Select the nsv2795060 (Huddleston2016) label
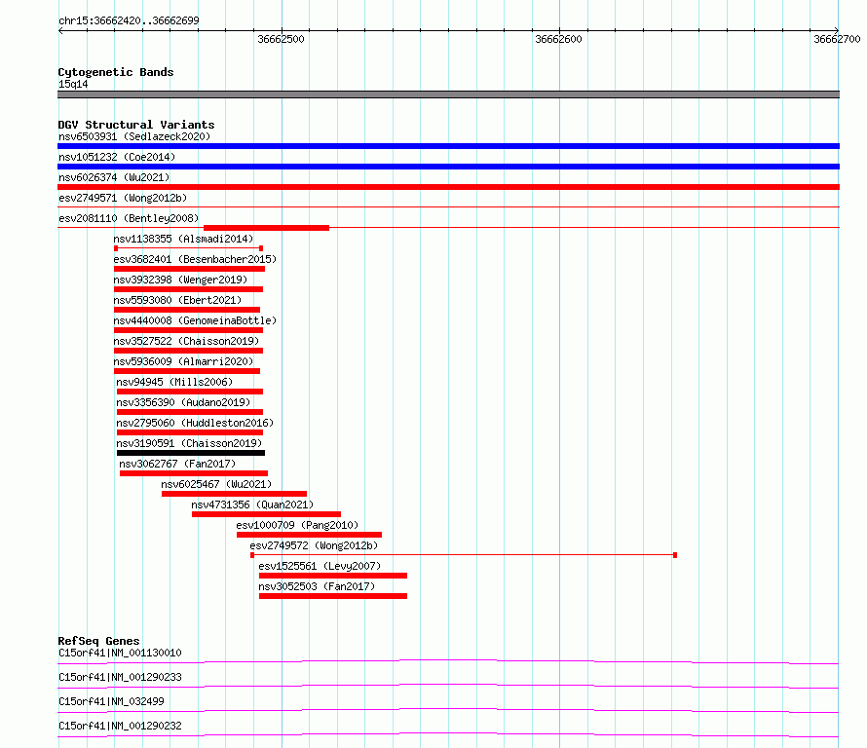Image resolution: width=867 pixels, height=748 pixels. click(195, 423)
